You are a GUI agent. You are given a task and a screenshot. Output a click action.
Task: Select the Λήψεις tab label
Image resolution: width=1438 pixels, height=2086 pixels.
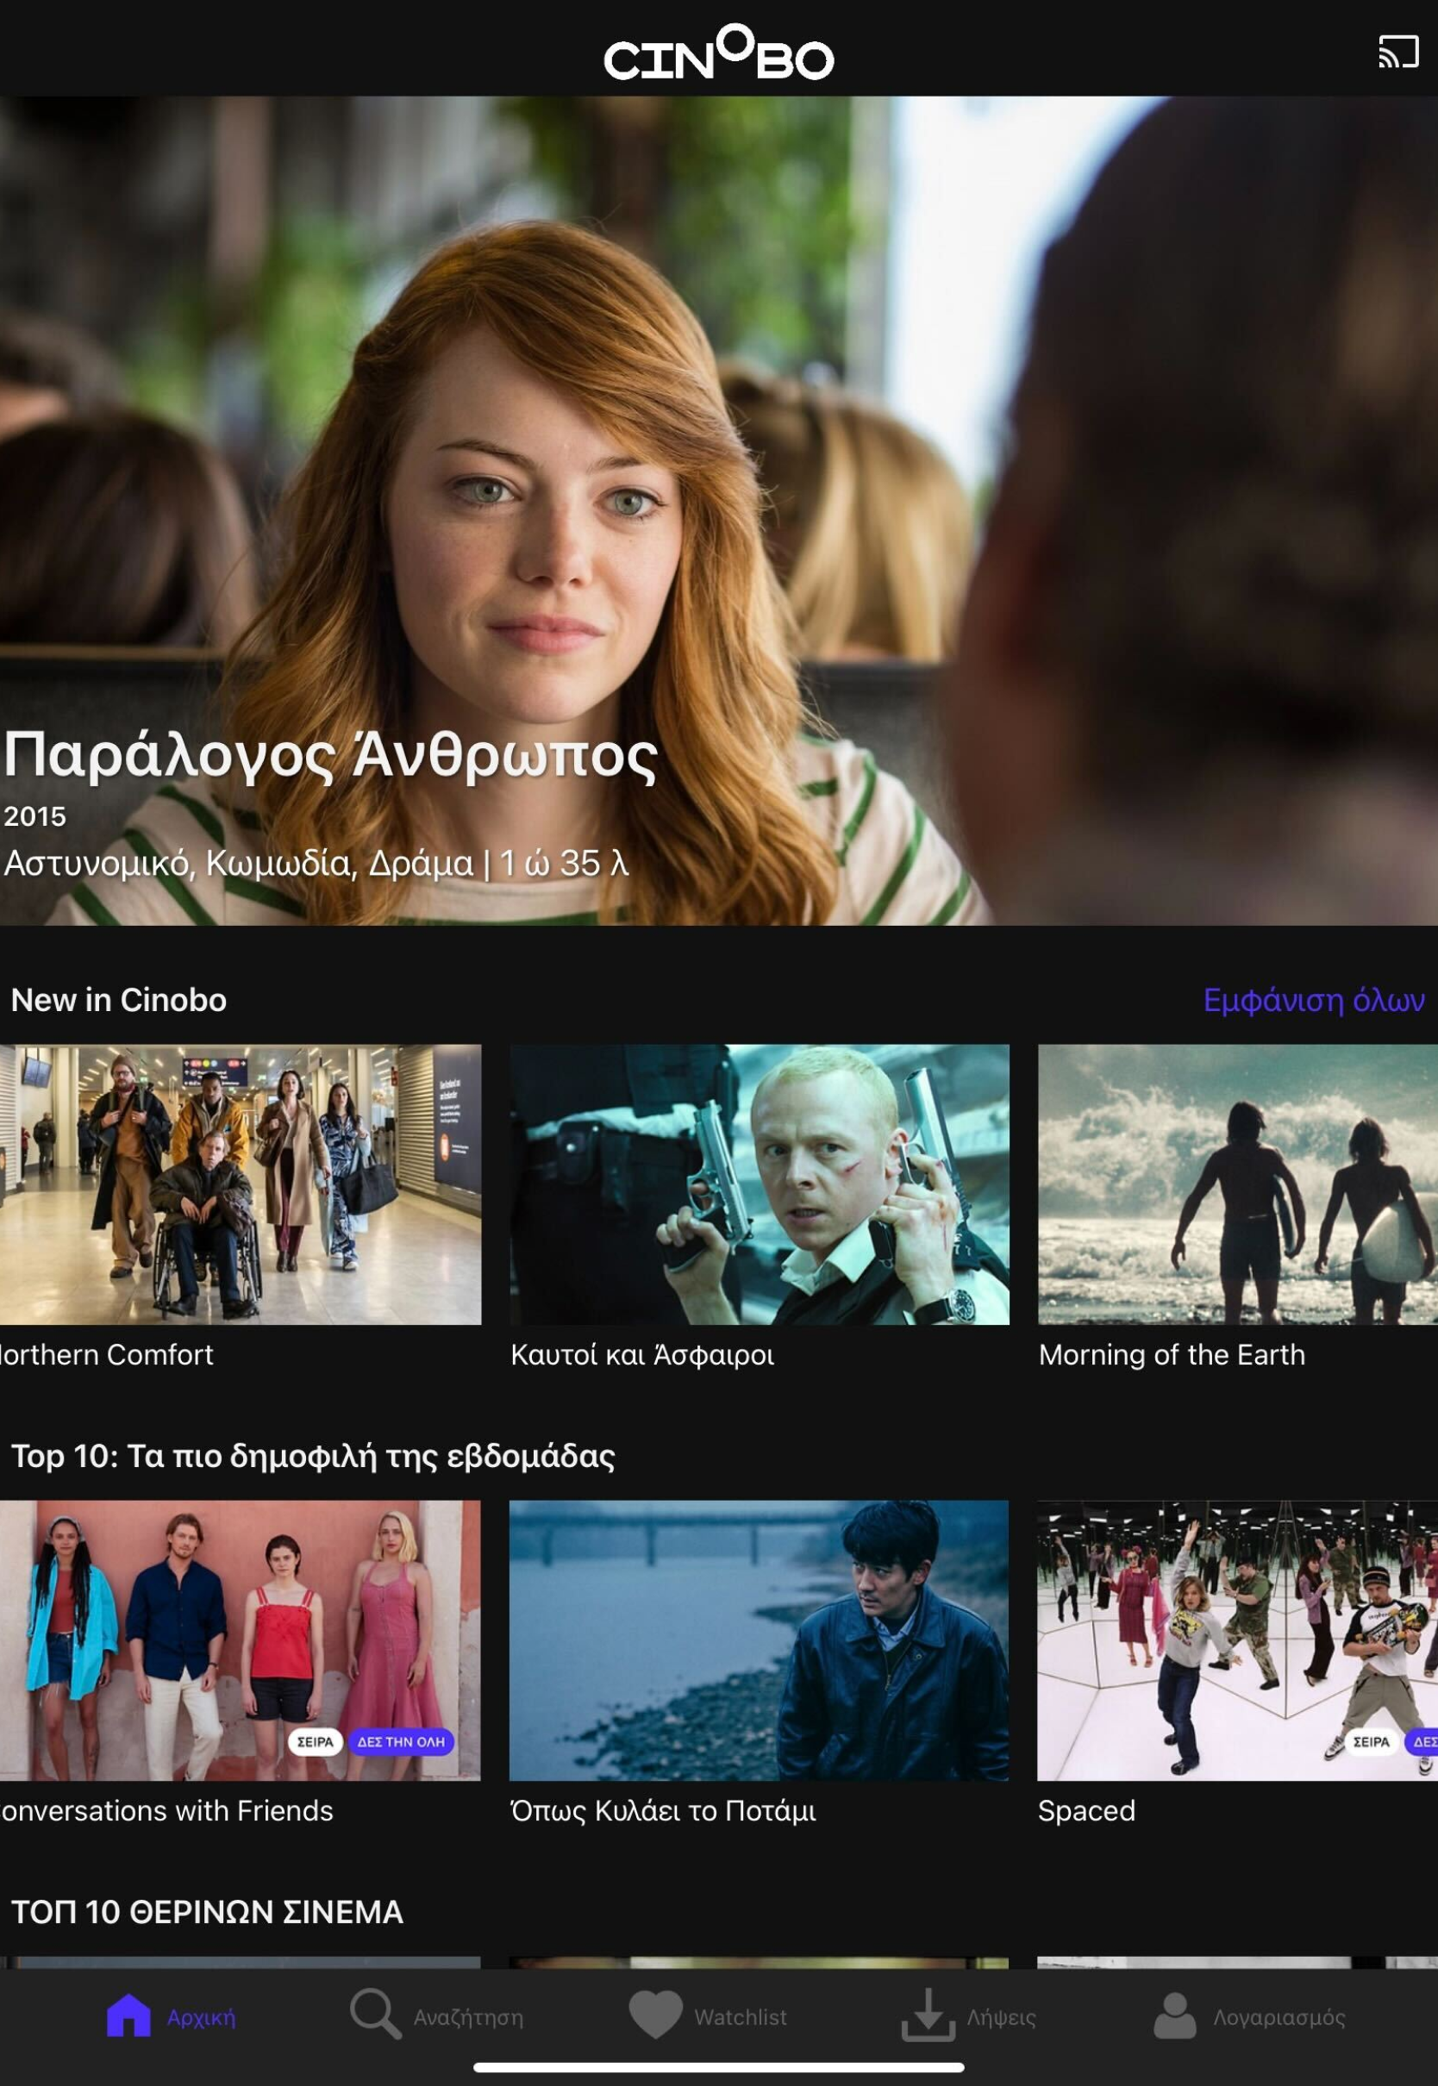coord(1001,2018)
